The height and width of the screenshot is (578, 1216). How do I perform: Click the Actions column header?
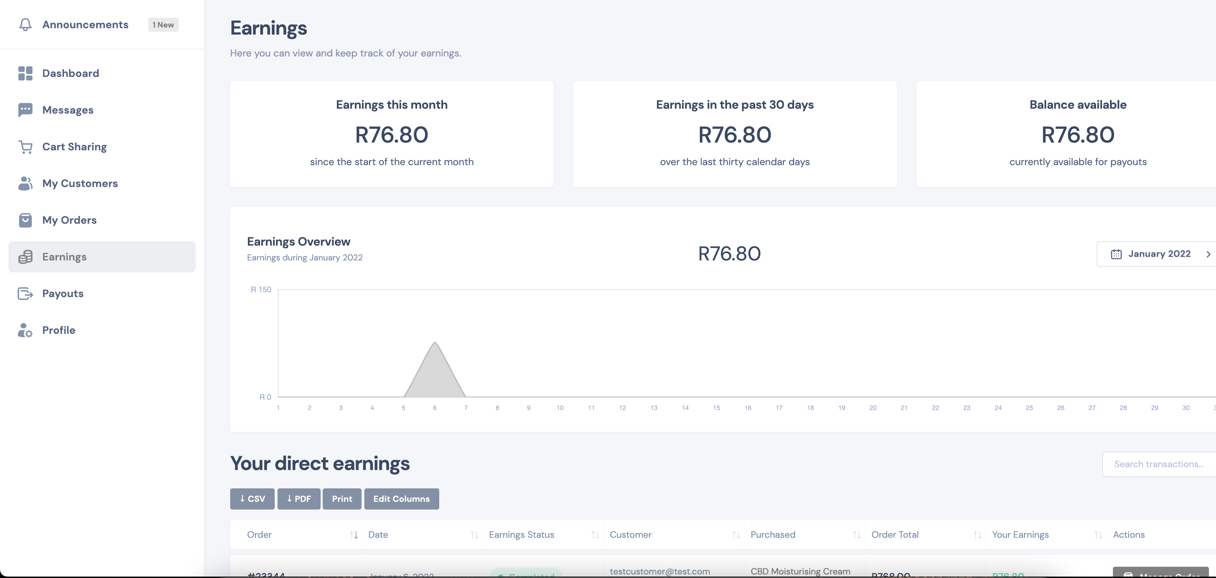click(x=1129, y=535)
